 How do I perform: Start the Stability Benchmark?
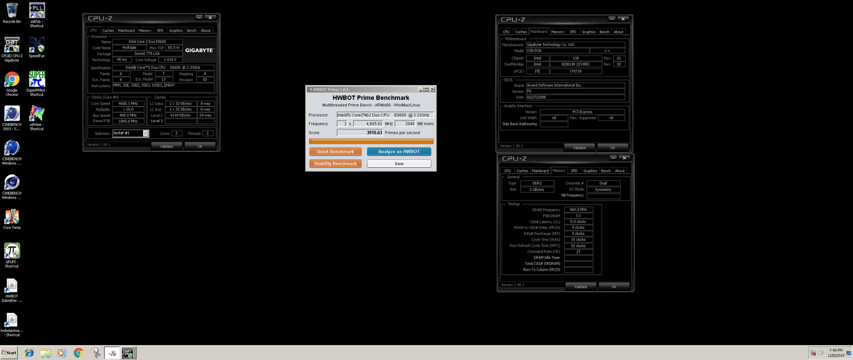[335, 164]
